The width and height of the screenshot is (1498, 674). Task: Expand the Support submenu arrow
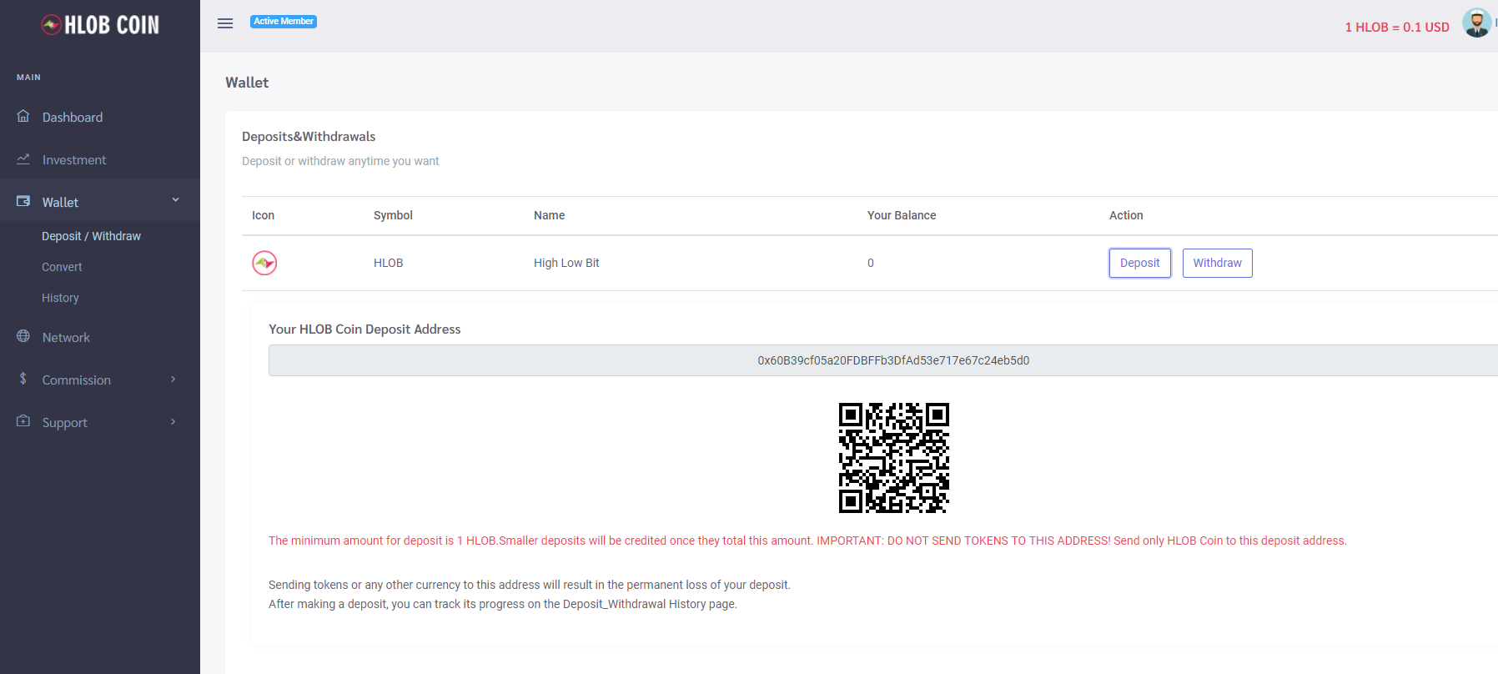coord(173,422)
